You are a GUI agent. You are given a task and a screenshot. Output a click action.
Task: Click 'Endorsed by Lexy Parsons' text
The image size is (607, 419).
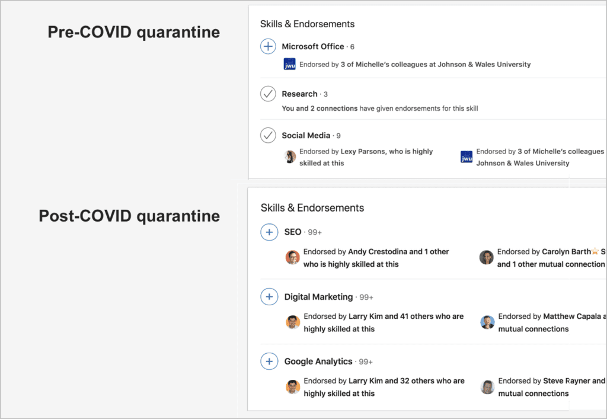click(x=343, y=151)
